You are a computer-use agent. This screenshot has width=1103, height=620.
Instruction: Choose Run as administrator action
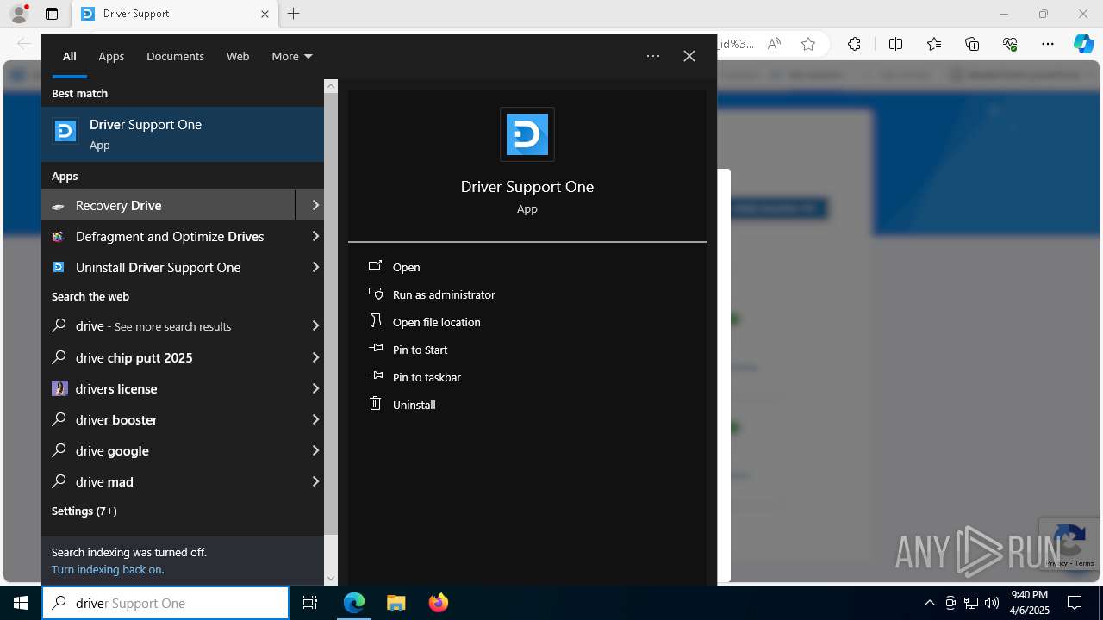click(x=444, y=294)
